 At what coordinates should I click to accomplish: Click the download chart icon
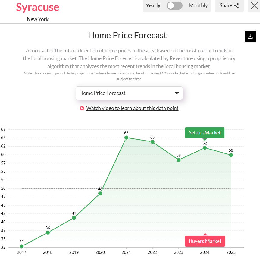point(250,36)
